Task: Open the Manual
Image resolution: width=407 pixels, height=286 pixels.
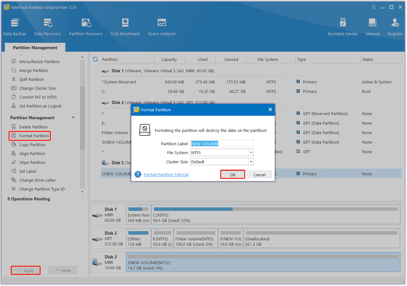Action: tap(372, 27)
